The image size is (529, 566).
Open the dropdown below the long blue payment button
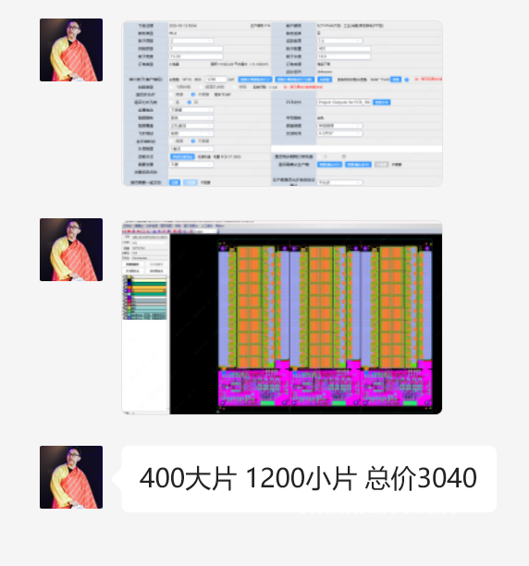pyautogui.click(x=191, y=165)
